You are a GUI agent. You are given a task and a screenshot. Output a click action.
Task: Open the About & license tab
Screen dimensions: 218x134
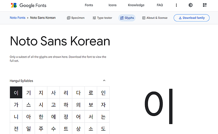coord(155,18)
